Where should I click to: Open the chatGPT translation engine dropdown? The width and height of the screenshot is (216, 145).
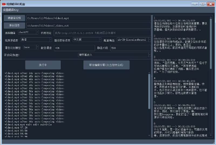(28, 32)
